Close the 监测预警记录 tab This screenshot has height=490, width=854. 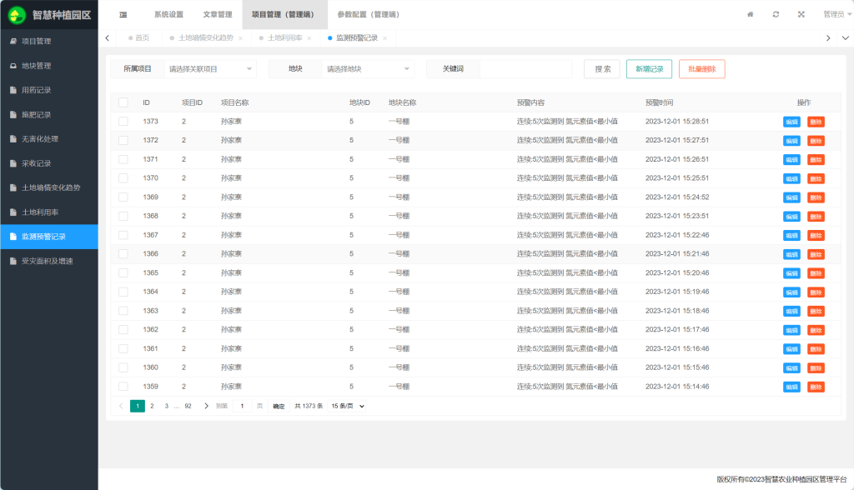[384, 38]
